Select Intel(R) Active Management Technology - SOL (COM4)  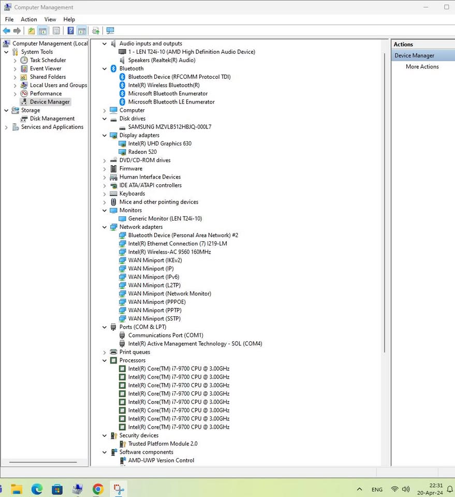pyautogui.click(x=195, y=344)
